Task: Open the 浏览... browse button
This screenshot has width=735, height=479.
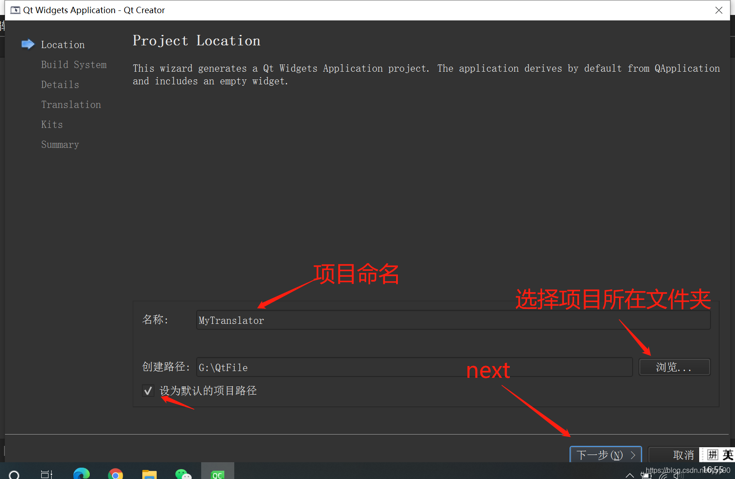Action: click(674, 367)
